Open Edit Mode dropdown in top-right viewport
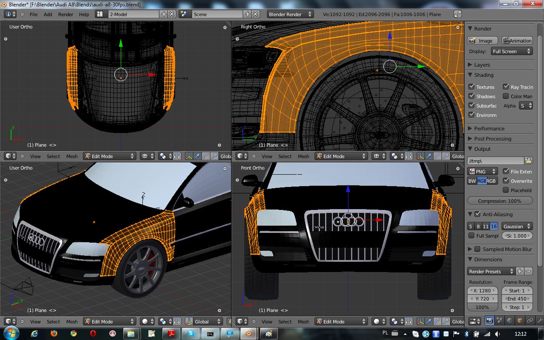This screenshot has height=340, width=544. (341, 156)
